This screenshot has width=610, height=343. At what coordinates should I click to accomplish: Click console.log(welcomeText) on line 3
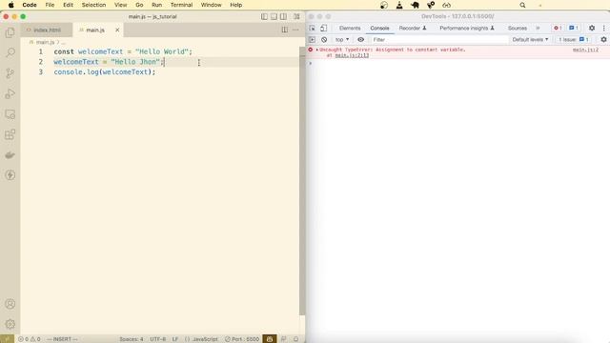(104, 72)
